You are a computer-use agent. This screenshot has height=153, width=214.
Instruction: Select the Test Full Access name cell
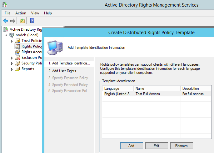tap(157, 94)
